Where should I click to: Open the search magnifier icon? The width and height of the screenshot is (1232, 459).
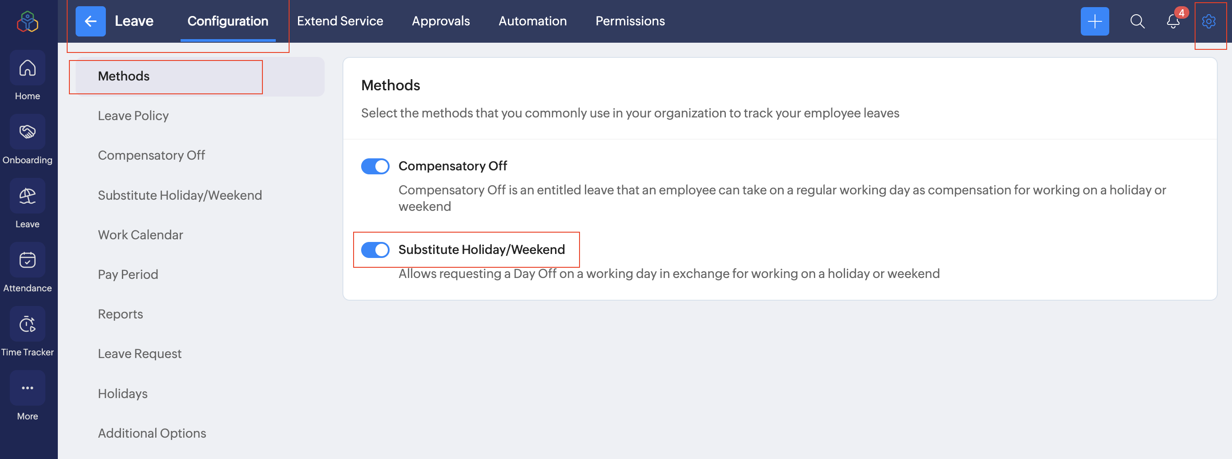click(x=1137, y=21)
